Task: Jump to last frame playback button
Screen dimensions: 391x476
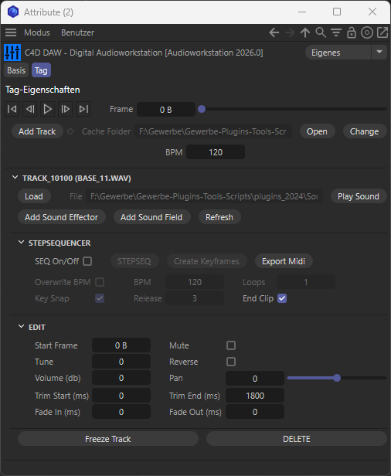Action: pyautogui.click(x=83, y=109)
